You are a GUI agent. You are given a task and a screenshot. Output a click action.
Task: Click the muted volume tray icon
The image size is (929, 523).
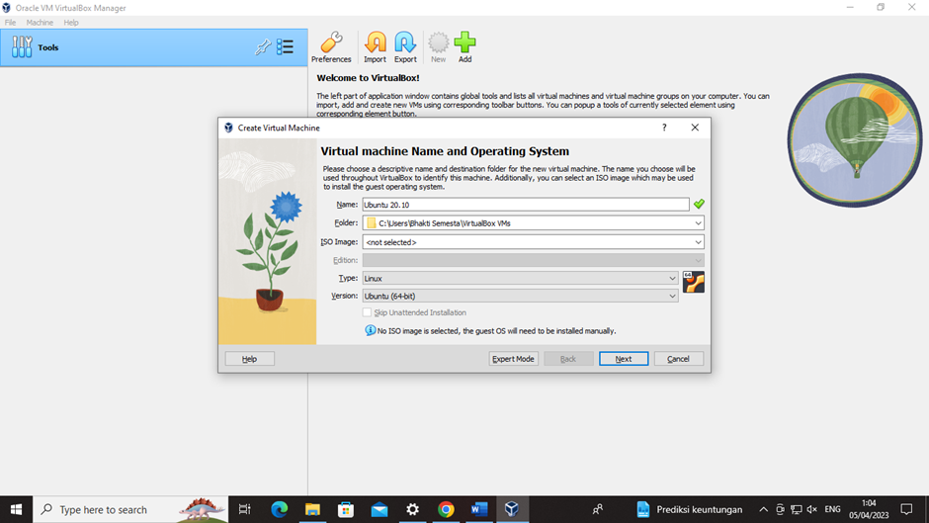click(x=812, y=509)
